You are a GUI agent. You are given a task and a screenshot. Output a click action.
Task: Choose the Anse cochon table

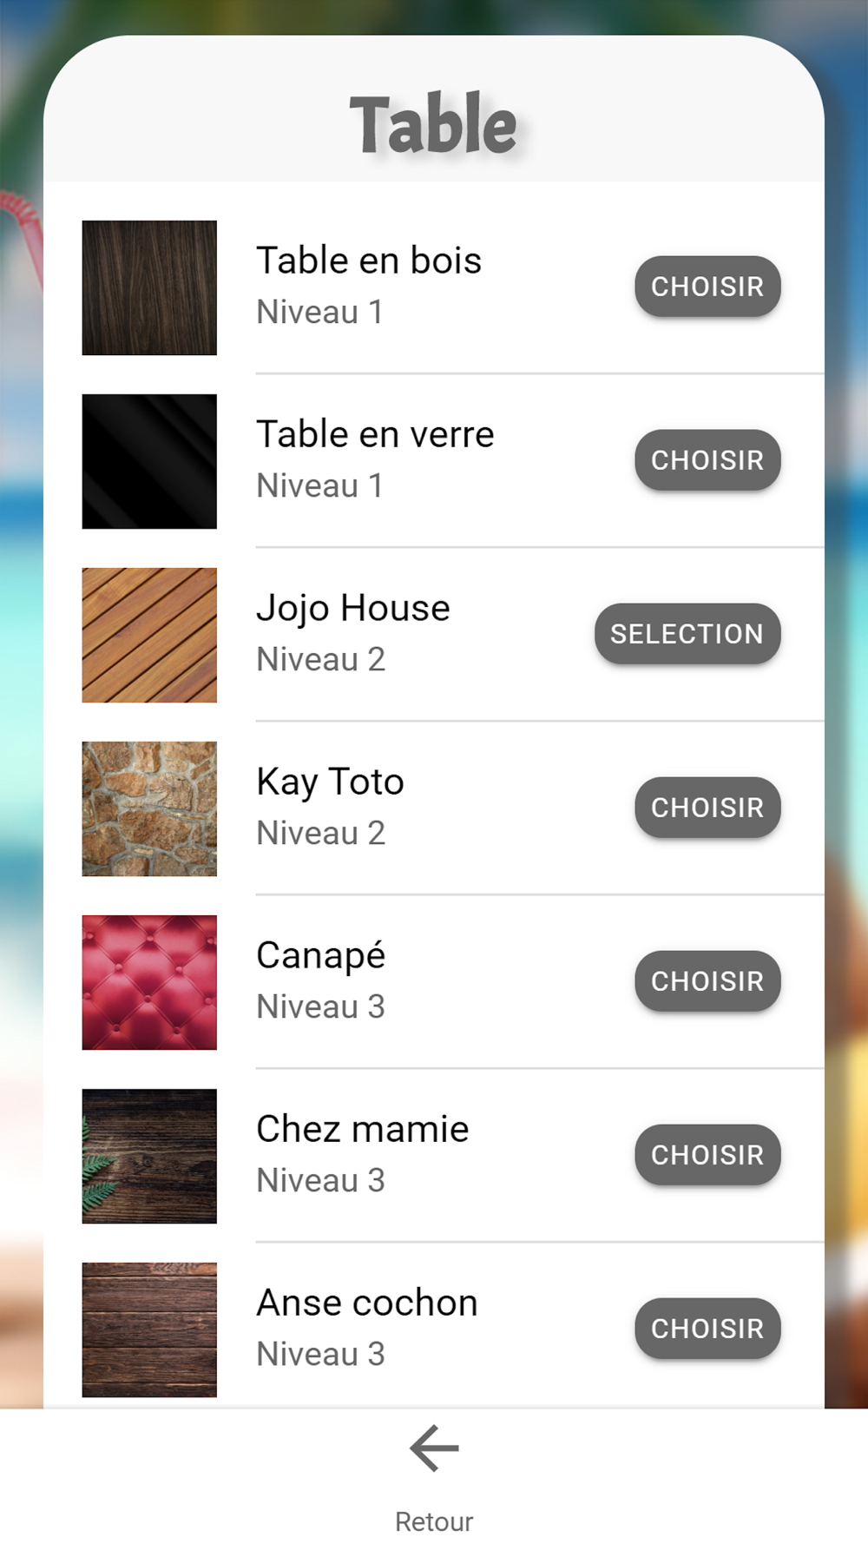click(x=707, y=1329)
